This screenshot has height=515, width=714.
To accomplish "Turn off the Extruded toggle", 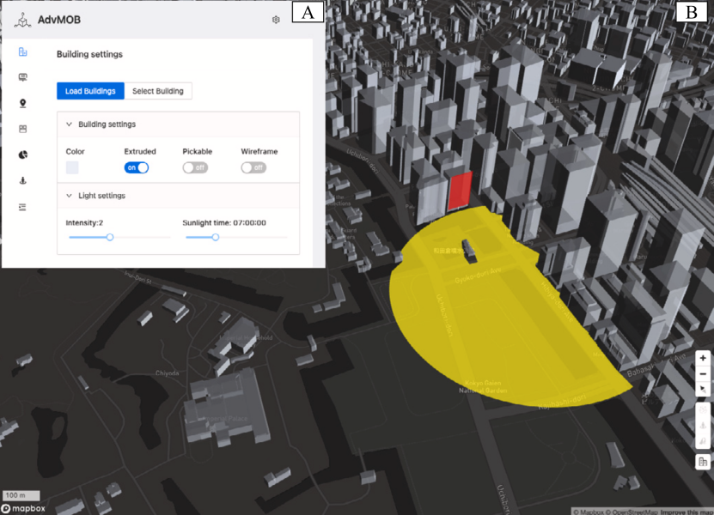I will [137, 167].
